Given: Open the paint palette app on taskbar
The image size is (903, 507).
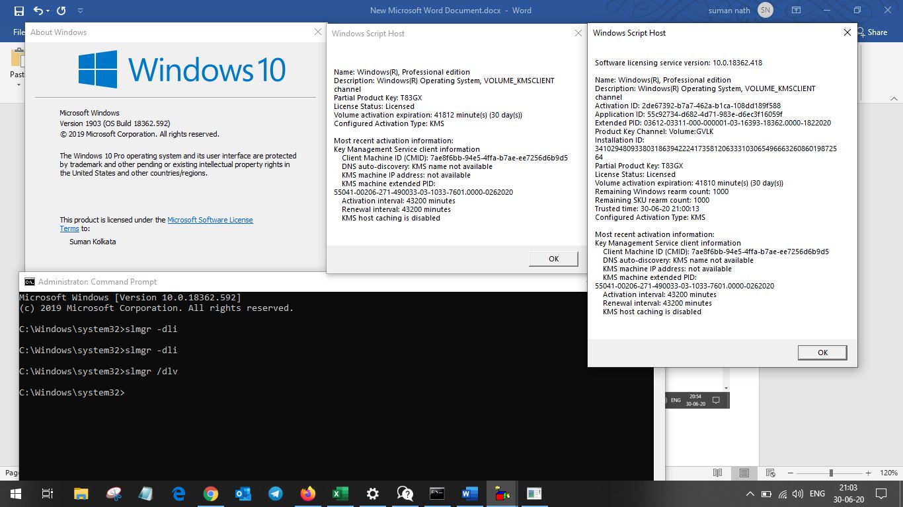Looking at the screenshot, I should click(114, 493).
